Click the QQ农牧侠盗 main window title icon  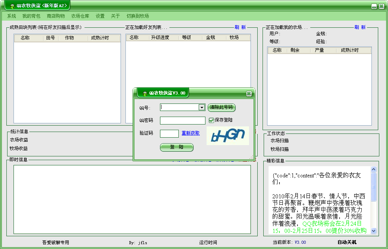coord(12,6)
